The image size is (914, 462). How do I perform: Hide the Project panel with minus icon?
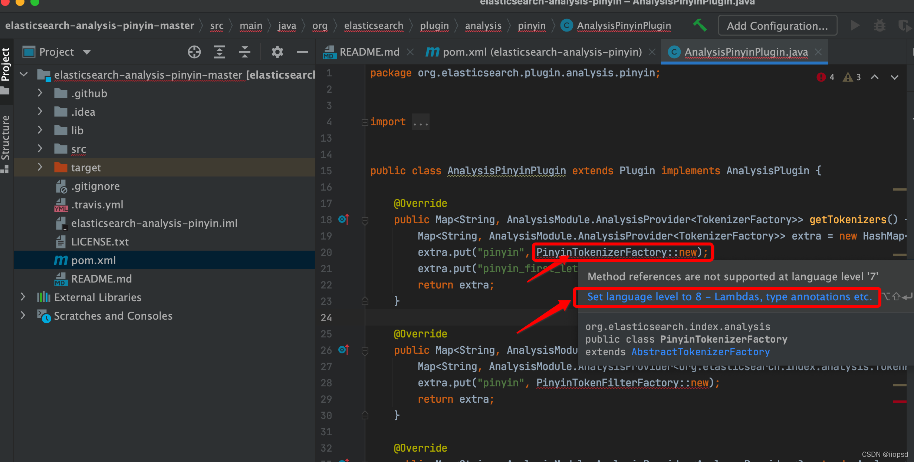303,52
